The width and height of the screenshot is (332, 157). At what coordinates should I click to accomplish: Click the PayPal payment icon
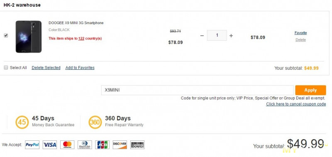32,145
